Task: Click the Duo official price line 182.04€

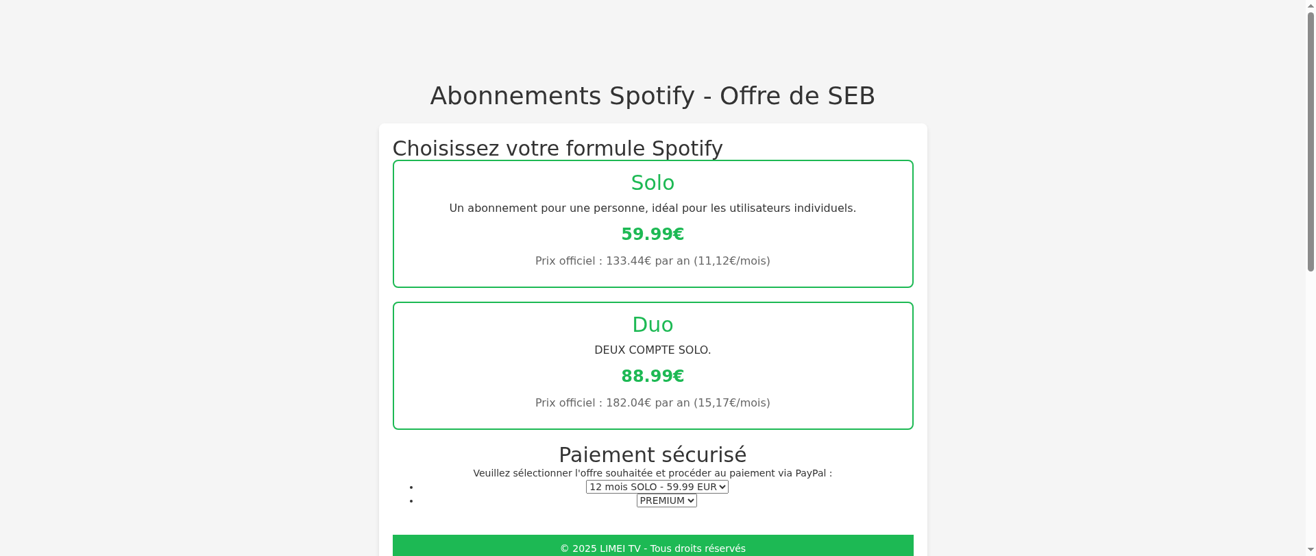Action: [653, 403]
